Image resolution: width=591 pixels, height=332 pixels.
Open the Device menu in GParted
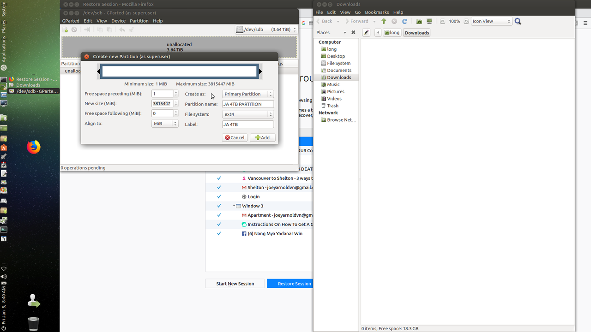[118, 21]
